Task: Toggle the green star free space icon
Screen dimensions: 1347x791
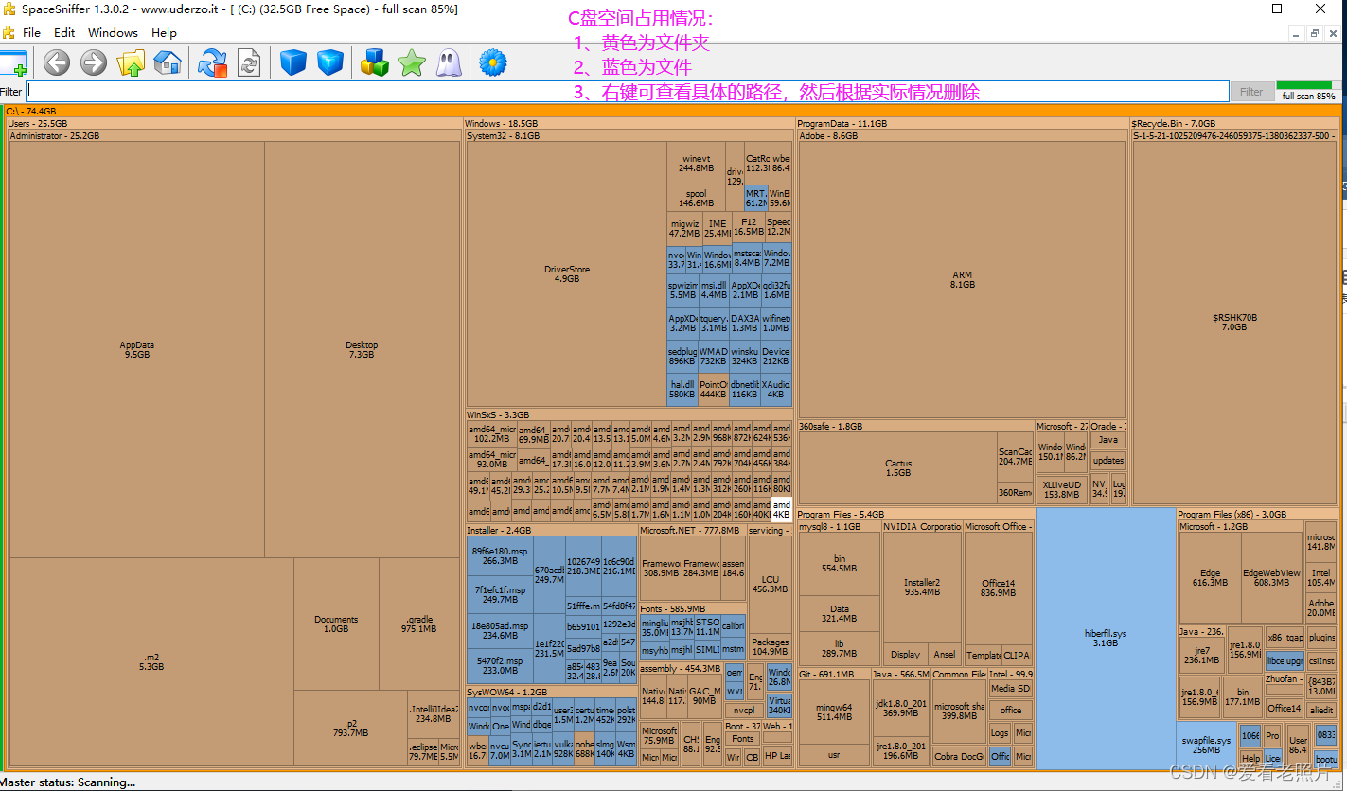Action: (x=411, y=63)
